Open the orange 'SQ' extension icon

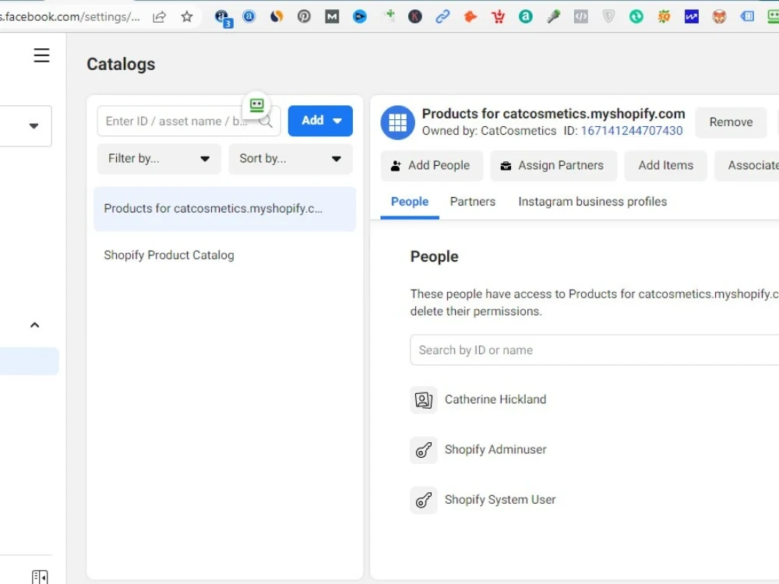(x=664, y=17)
